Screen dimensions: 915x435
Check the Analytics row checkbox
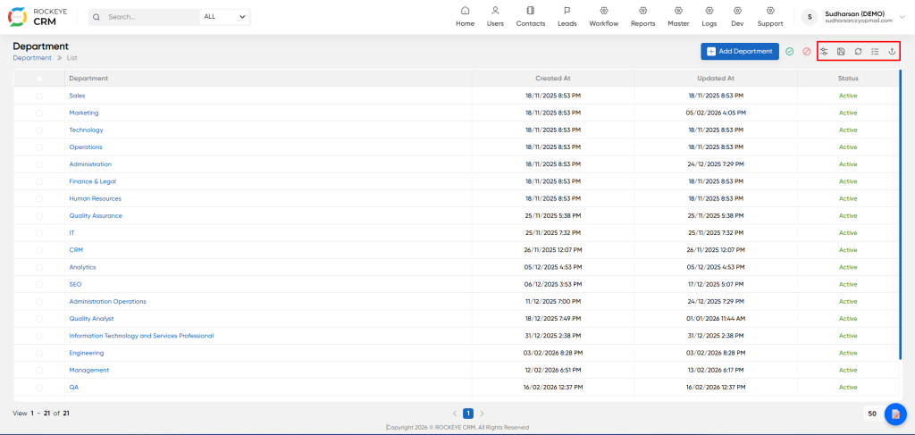point(39,267)
